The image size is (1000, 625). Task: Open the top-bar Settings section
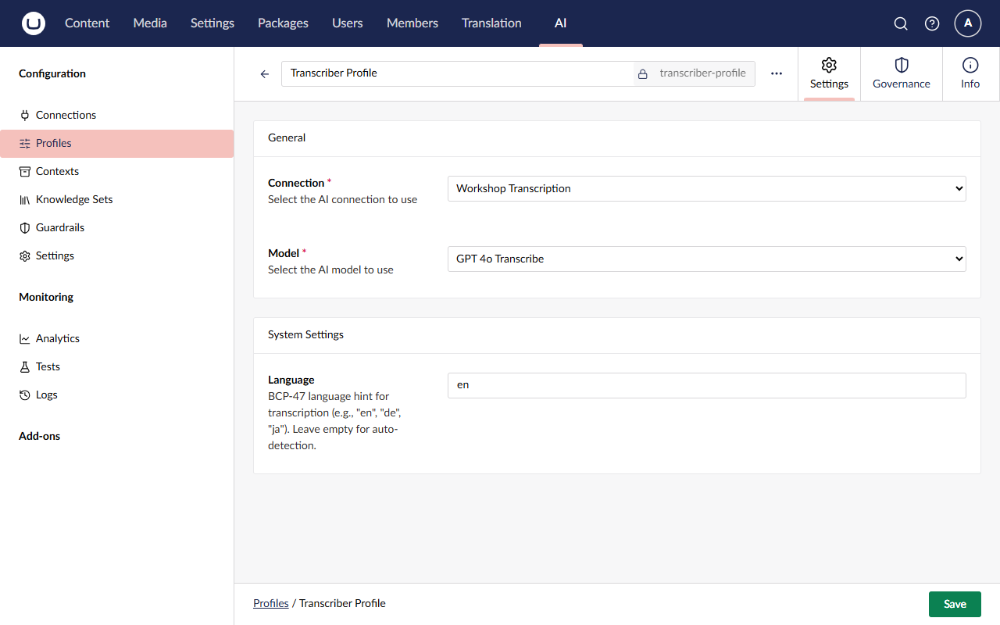click(212, 23)
